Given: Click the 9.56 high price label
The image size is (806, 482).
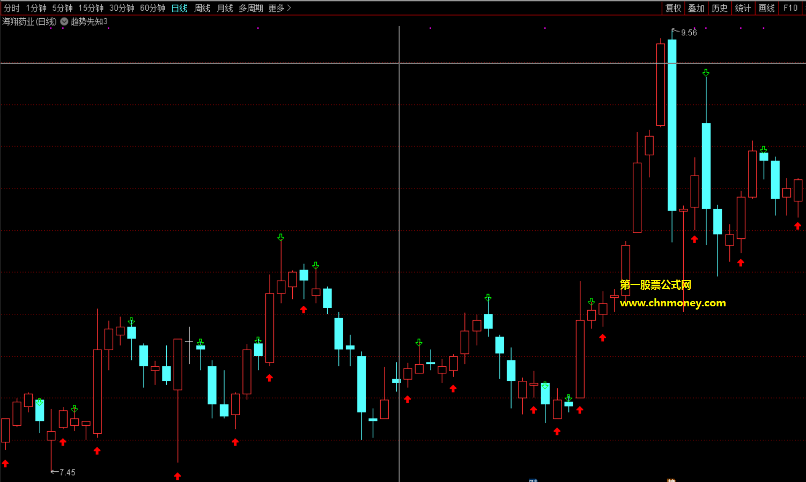Looking at the screenshot, I should click(689, 33).
